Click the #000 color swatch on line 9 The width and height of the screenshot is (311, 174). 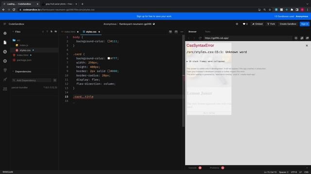(109, 71)
